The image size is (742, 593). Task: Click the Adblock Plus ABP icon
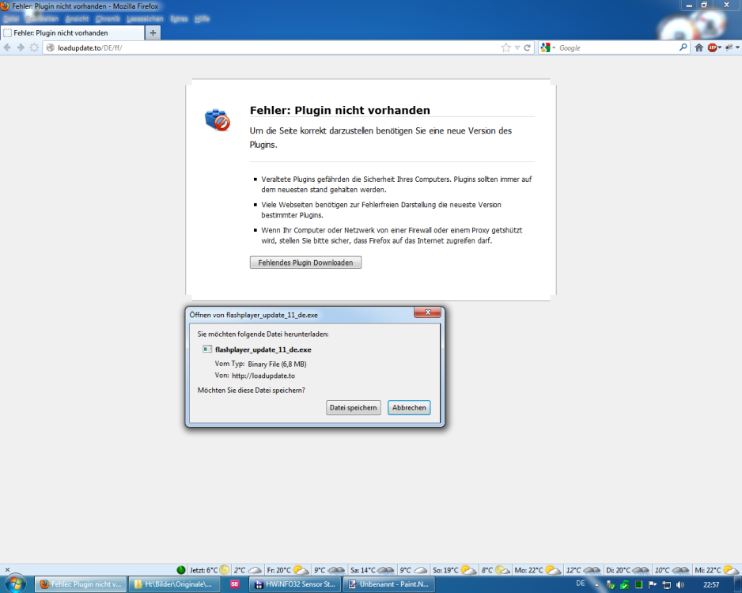pyautogui.click(x=712, y=47)
